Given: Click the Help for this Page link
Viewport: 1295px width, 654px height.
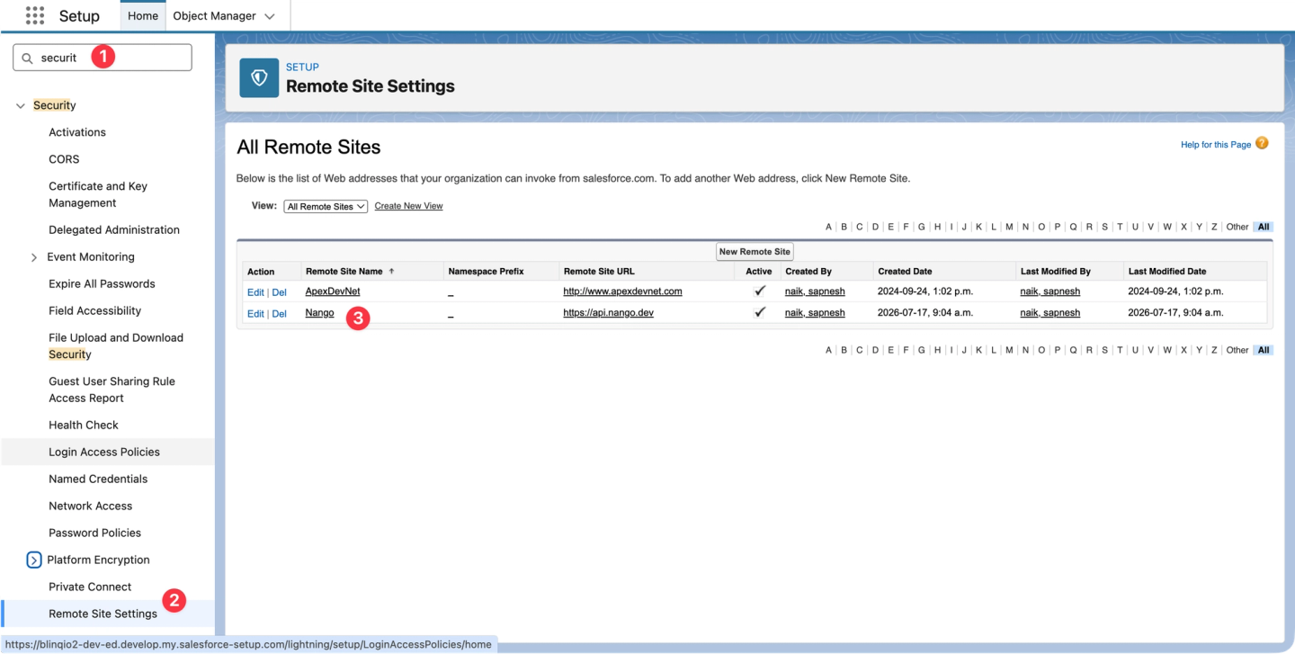Looking at the screenshot, I should coord(1216,144).
